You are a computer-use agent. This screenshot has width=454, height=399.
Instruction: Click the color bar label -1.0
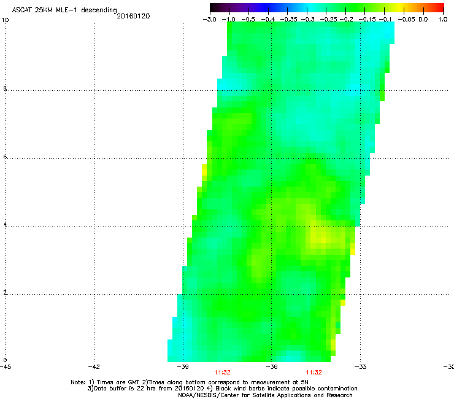pyautogui.click(x=228, y=20)
